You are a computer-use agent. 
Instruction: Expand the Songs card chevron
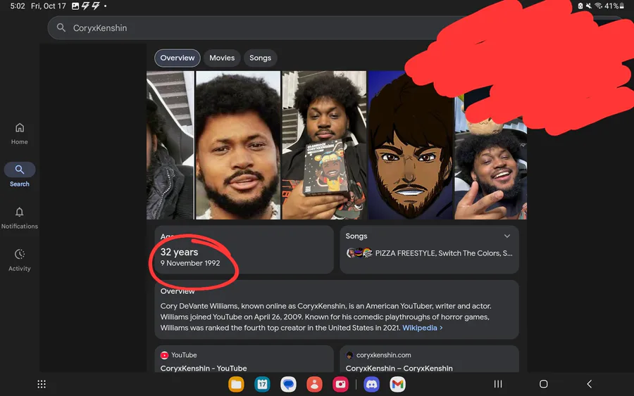tap(507, 236)
